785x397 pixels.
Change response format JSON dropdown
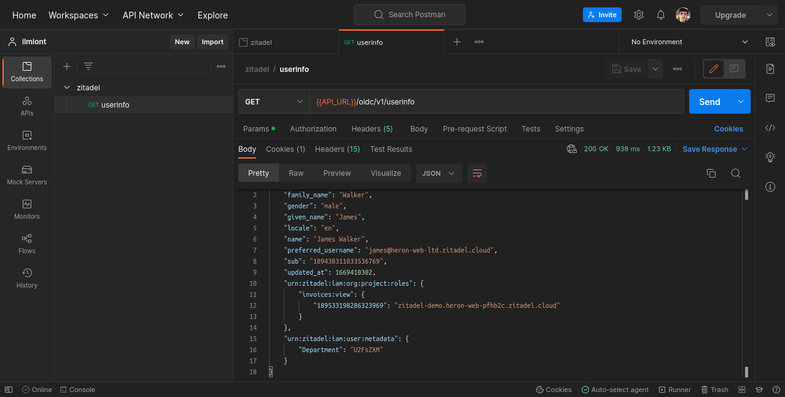pos(439,173)
